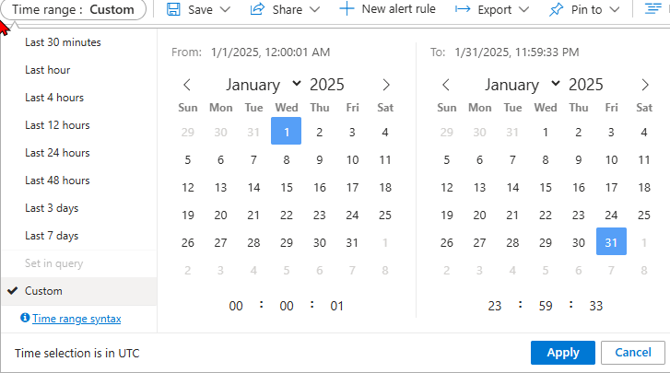Expand the Save dropdown chevron
The image size is (670, 373).
click(x=225, y=9)
